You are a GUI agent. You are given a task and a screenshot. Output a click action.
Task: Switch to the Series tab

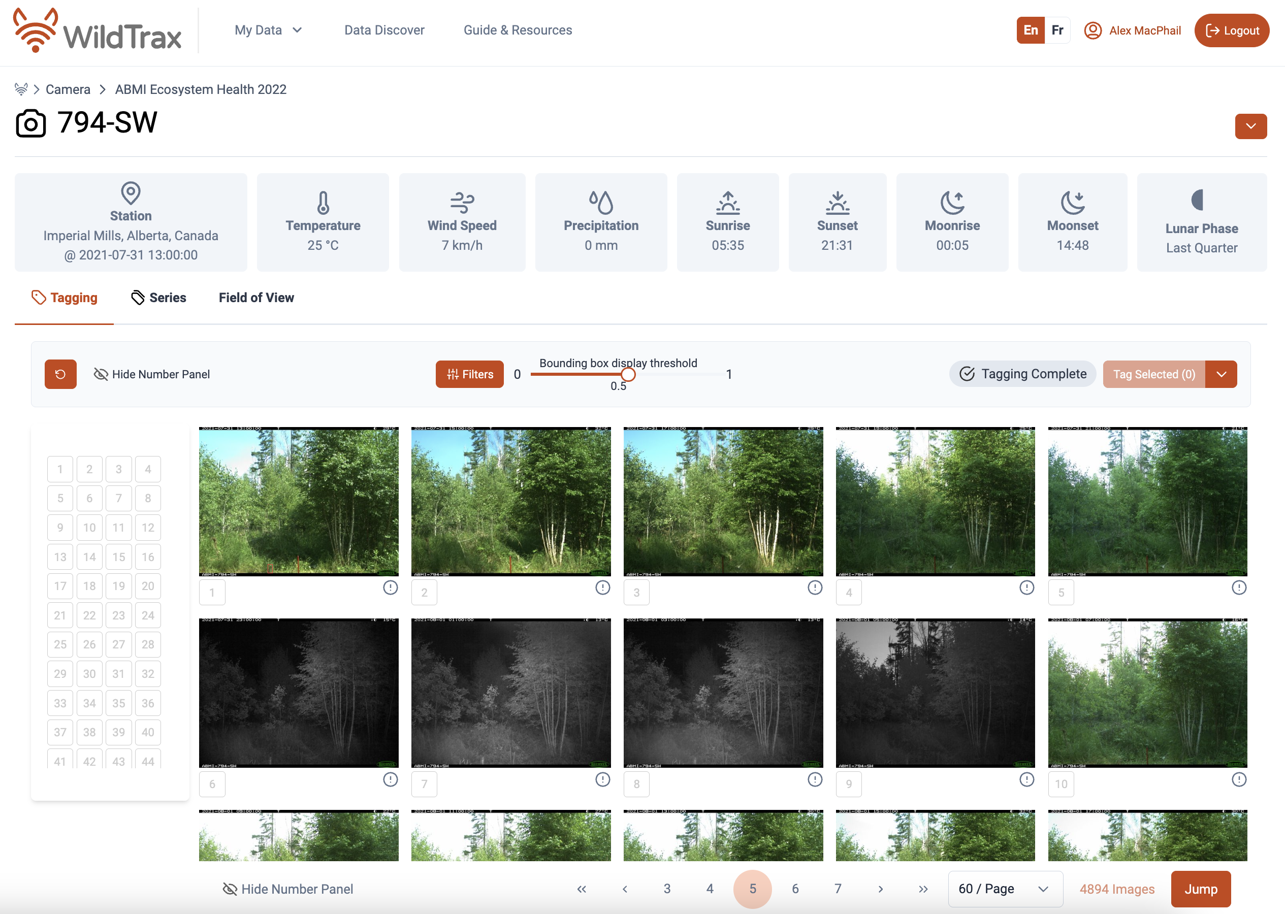[158, 297]
